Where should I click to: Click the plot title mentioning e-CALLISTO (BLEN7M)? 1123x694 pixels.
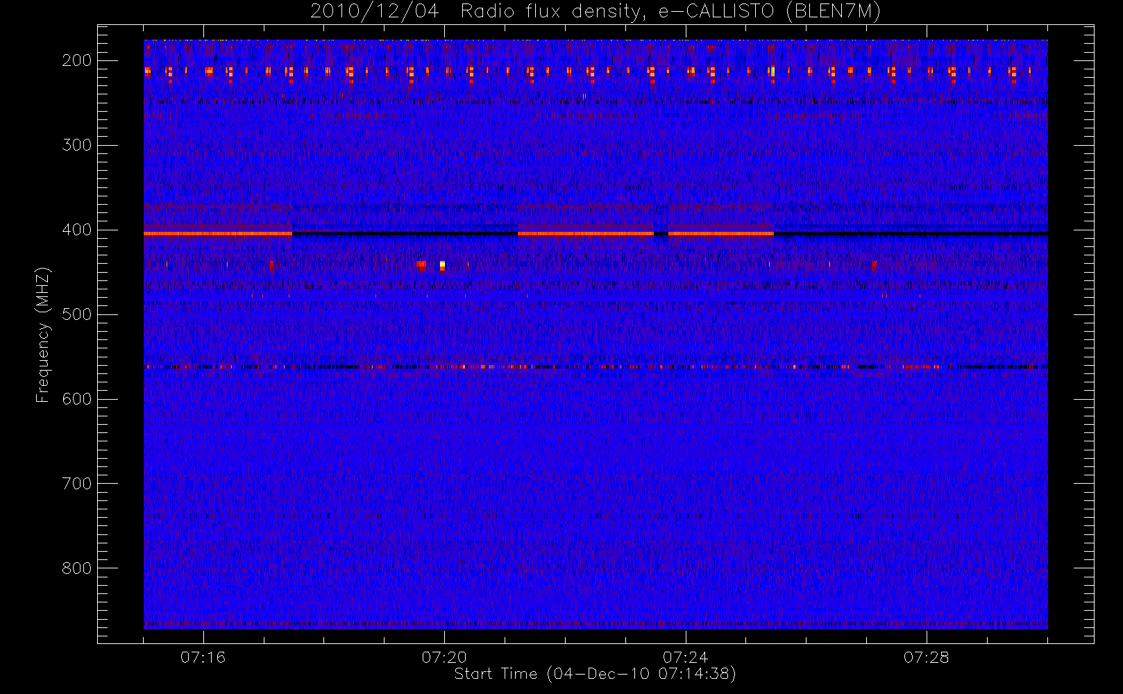[x=596, y=12]
